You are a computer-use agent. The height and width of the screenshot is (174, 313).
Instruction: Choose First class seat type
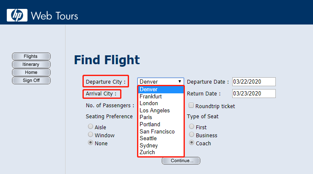(192, 127)
